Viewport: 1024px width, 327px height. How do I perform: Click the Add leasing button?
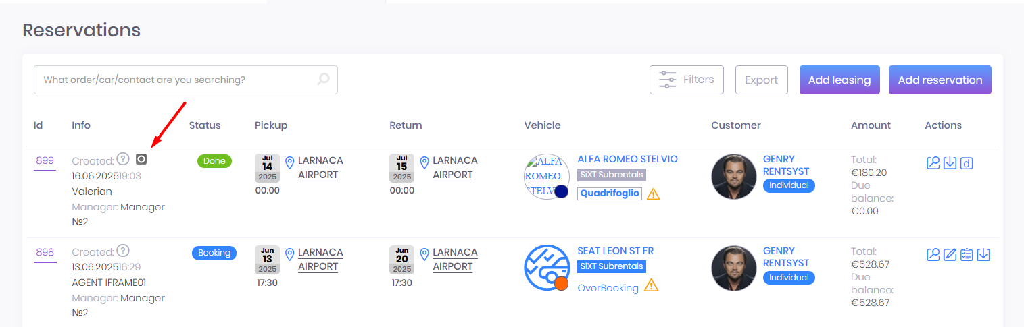click(839, 80)
